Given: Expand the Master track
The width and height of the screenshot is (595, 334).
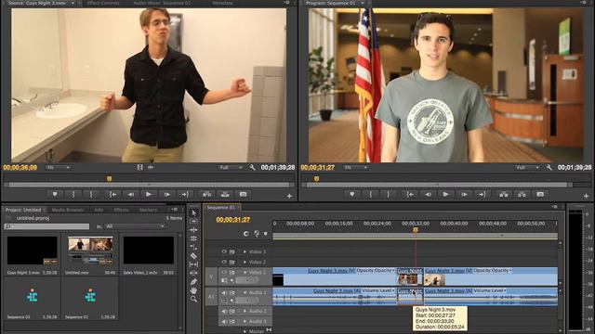Looking at the screenshot, I should 245,331.
